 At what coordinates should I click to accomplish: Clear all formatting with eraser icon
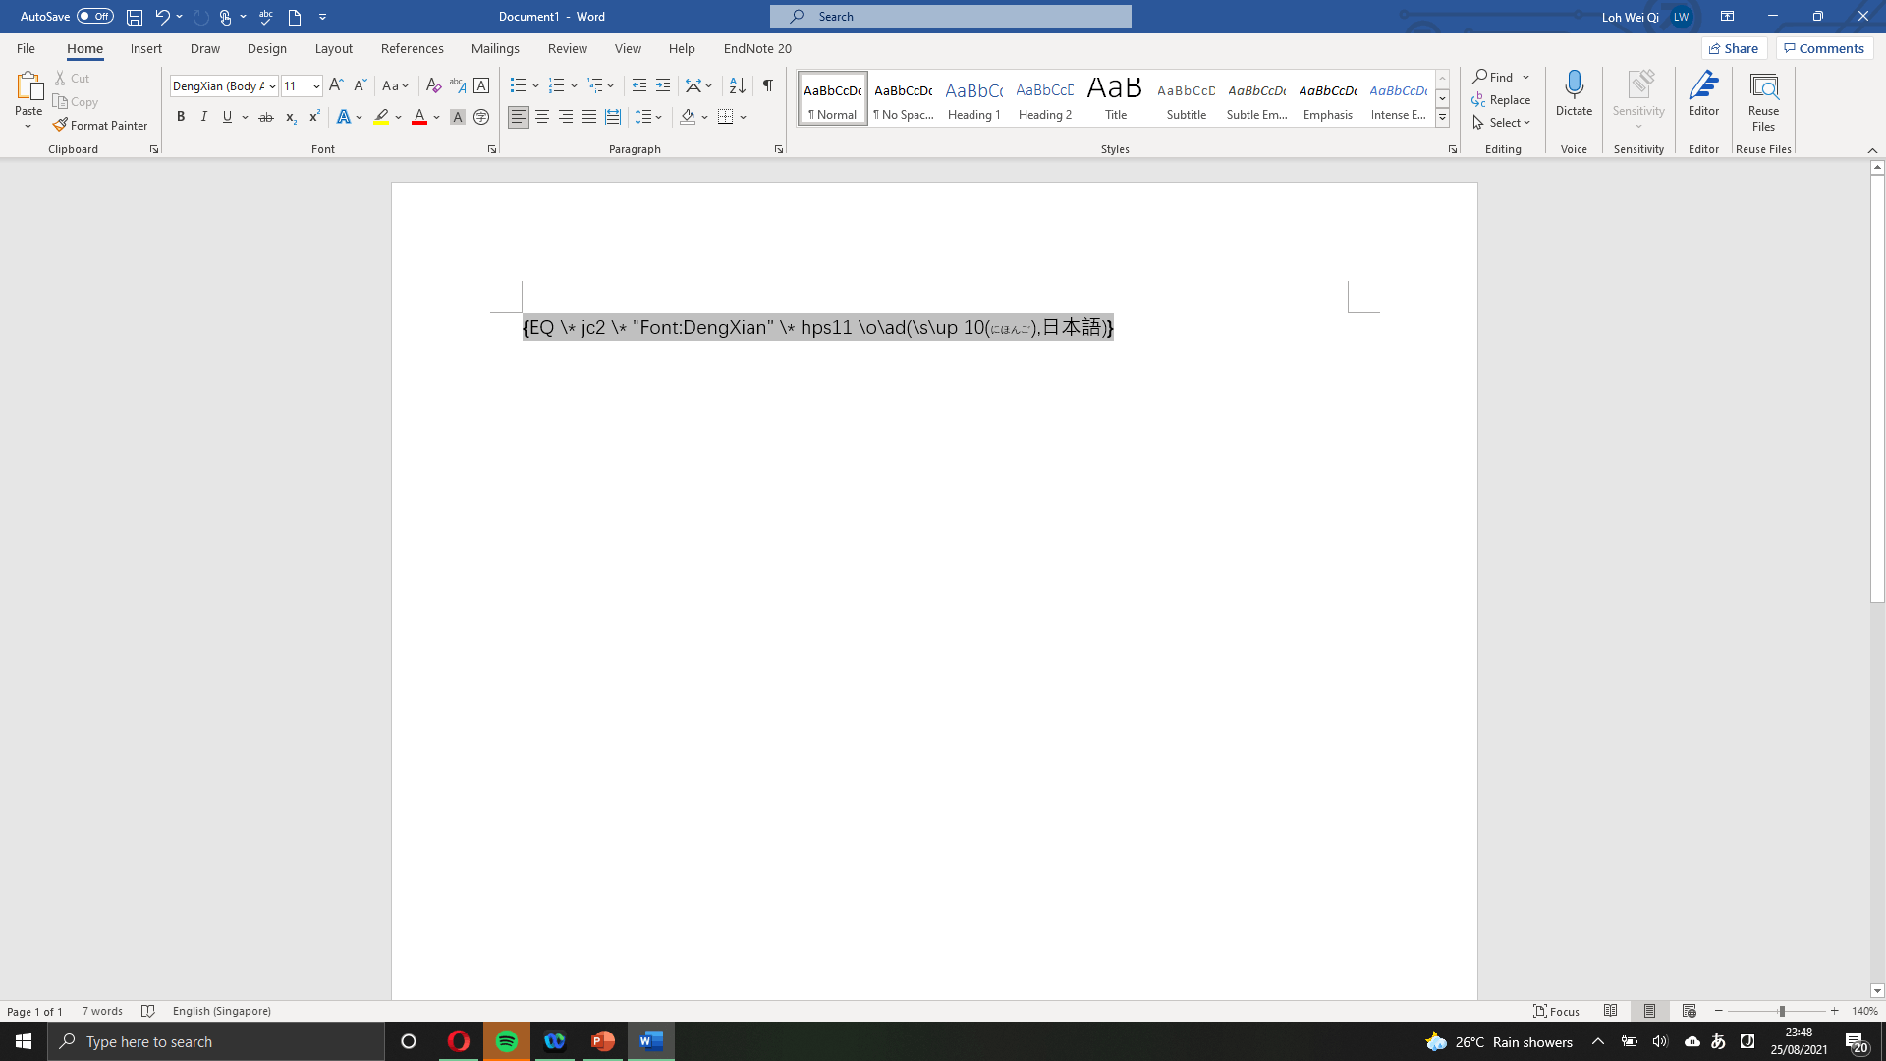tap(433, 86)
